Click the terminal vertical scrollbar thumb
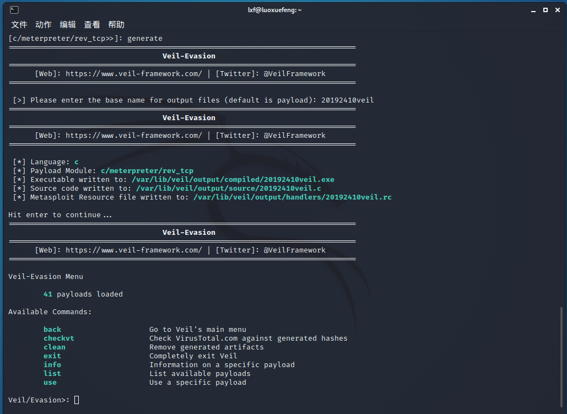 coord(561,358)
